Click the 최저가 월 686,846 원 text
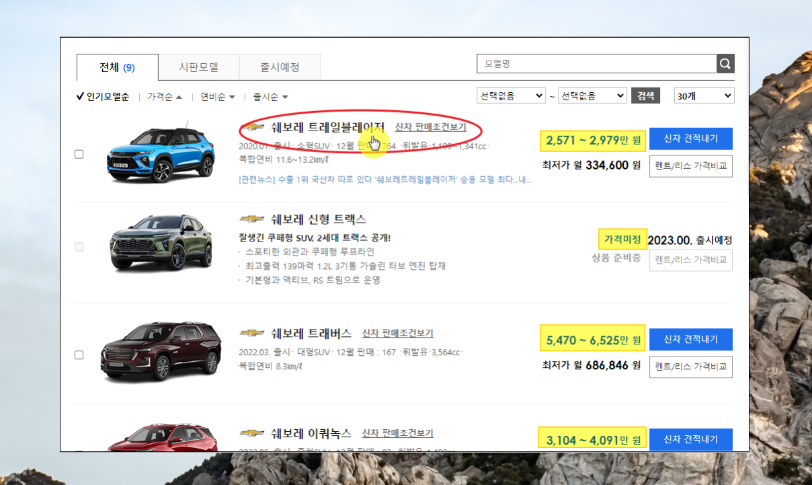 pos(592,366)
